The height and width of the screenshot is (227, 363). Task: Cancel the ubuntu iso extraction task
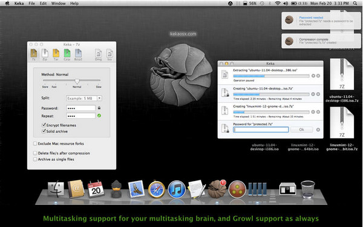click(318, 76)
